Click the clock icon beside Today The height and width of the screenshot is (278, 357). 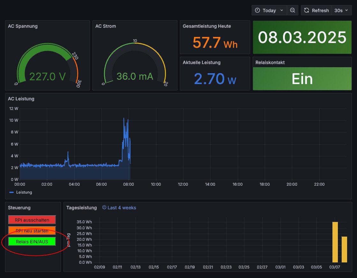pyautogui.click(x=257, y=11)
